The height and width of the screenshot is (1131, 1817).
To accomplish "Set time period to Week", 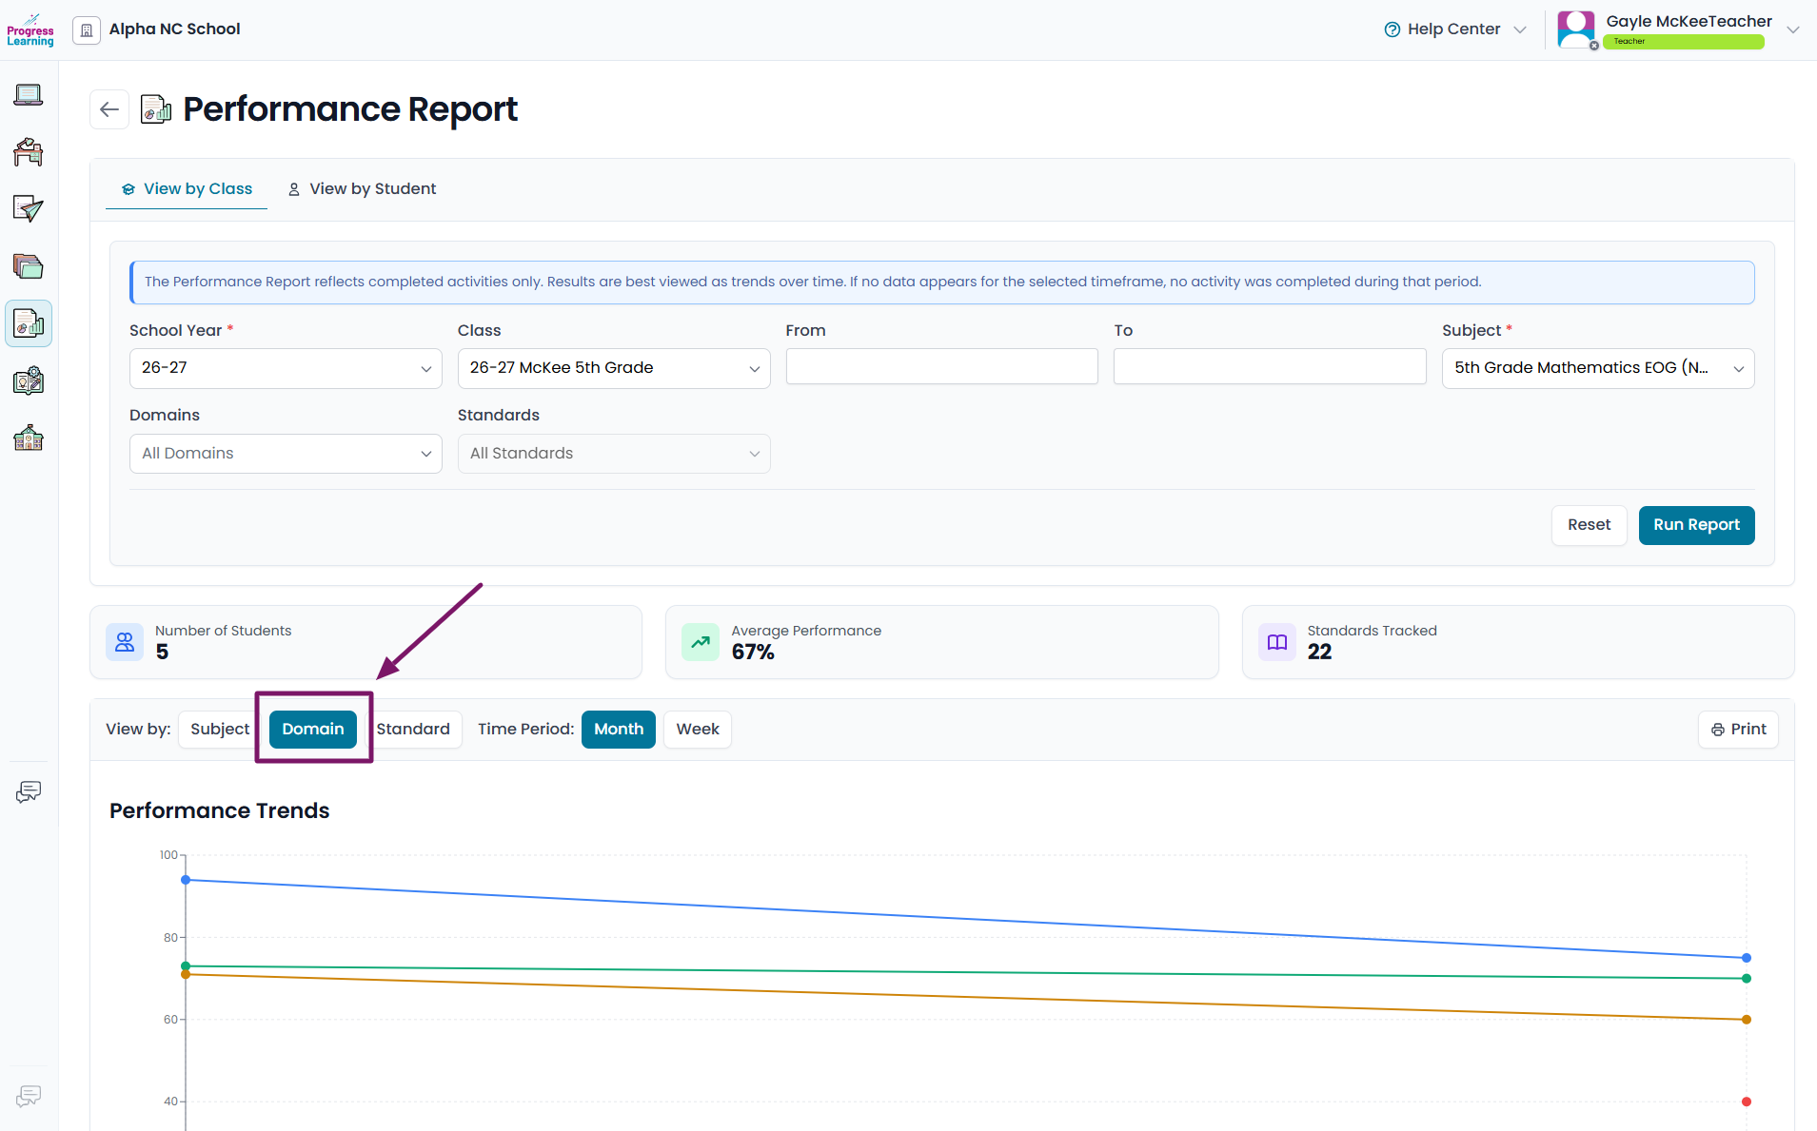I will click(x=698, y=730).
